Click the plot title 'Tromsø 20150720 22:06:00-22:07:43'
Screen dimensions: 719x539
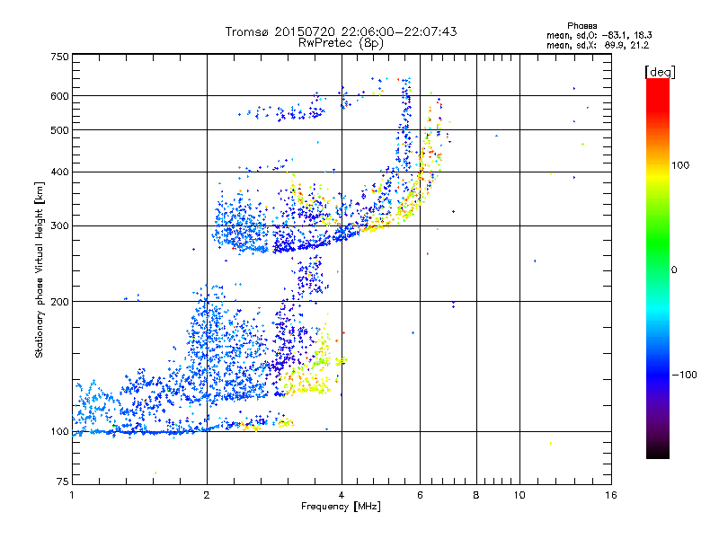[x=341, y=31]
